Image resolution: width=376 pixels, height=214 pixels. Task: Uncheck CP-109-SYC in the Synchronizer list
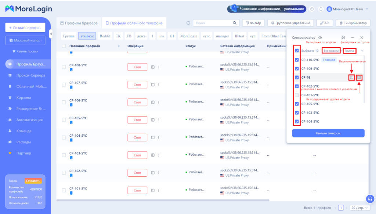point(297,69)
